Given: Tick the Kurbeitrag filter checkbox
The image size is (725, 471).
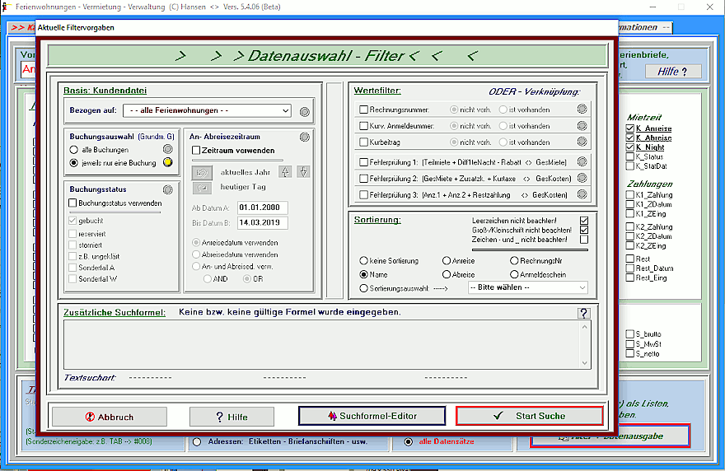Looking at the screenshot, I should 364,143.
